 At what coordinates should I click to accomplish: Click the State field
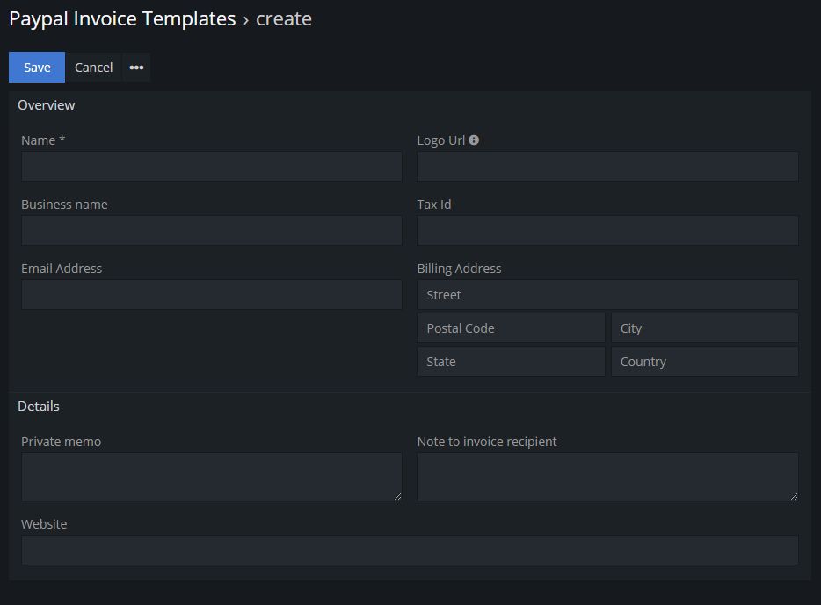[x=511, y=361]
